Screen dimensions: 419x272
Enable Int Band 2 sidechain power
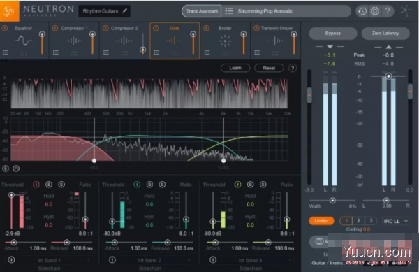(112, 259)
